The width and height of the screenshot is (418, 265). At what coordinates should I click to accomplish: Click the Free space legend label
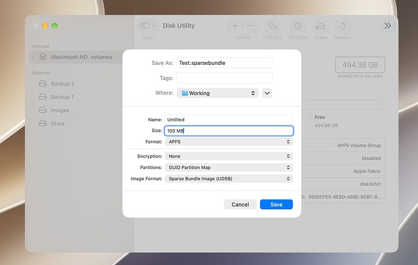(x=319, y=117)
